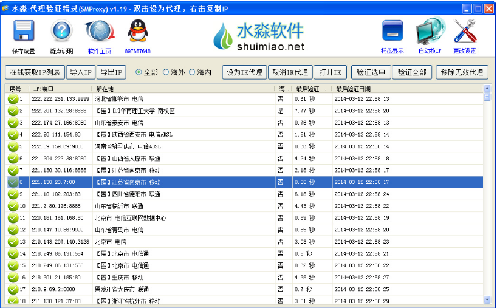This screenshot has height=308, width=497.
Task: Select proxy 222.222.251.133:9999
Action: 60,99
